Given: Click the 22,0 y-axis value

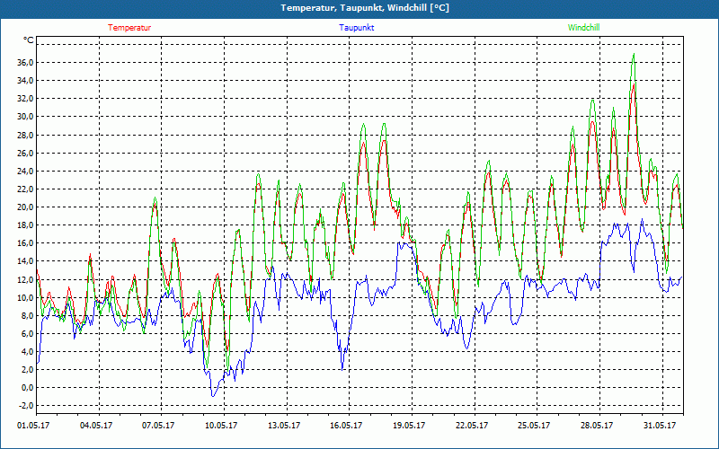Looking at the screenshot, I should (26, 189).
